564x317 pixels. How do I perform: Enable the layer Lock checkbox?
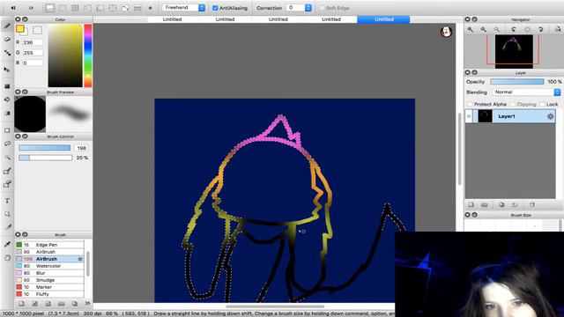click(x=542, y=104)
